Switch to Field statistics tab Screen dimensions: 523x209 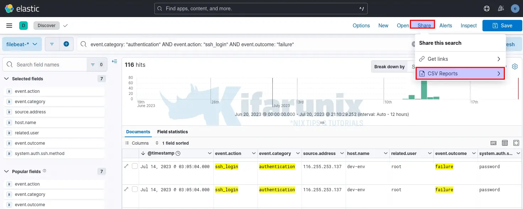172,132
